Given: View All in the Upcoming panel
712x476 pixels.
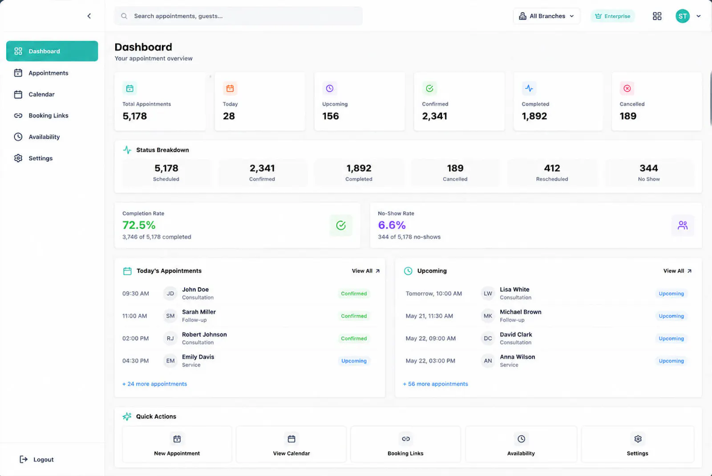Looking at the screenshot, I should point(677,271).
